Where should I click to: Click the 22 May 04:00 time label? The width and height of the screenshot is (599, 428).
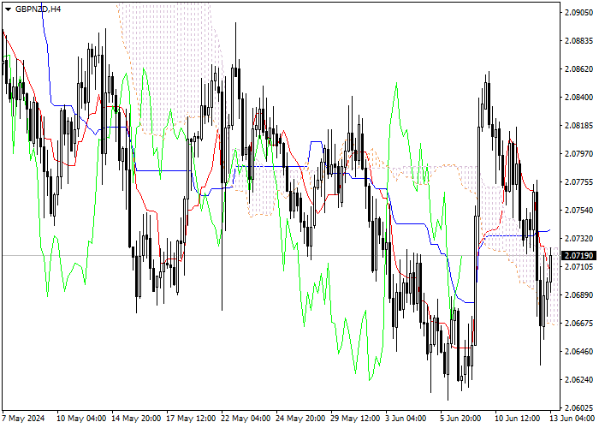tap(246, 419)
